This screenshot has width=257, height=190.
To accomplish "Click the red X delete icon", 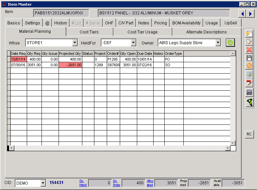I will (249, 50).
